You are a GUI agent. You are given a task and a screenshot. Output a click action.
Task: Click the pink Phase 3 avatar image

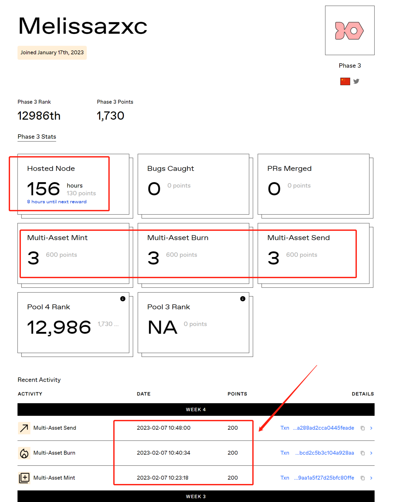click(350, 31)
